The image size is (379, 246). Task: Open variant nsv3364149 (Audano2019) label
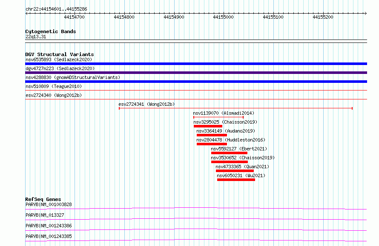226,131
